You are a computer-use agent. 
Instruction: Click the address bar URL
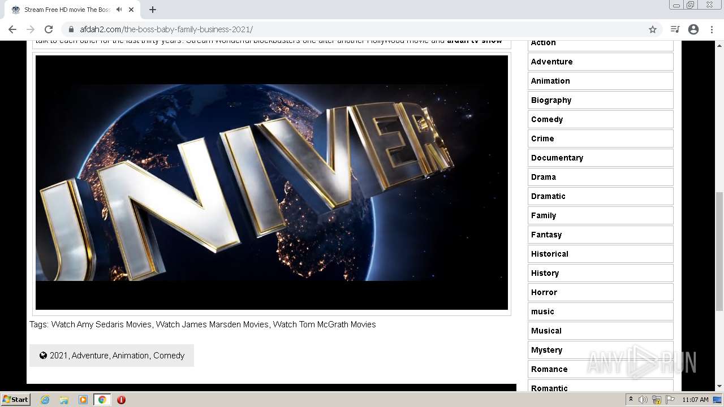(166, 29)
